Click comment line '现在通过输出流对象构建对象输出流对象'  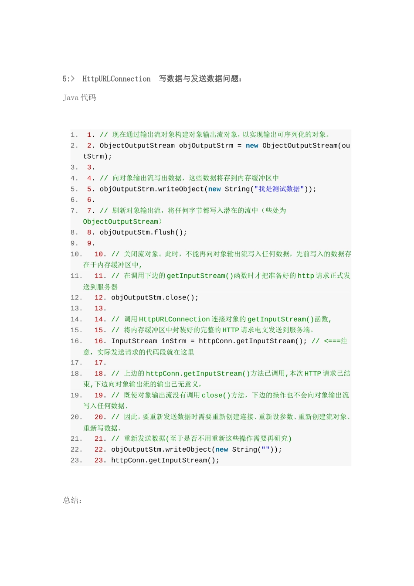(215, 135)
